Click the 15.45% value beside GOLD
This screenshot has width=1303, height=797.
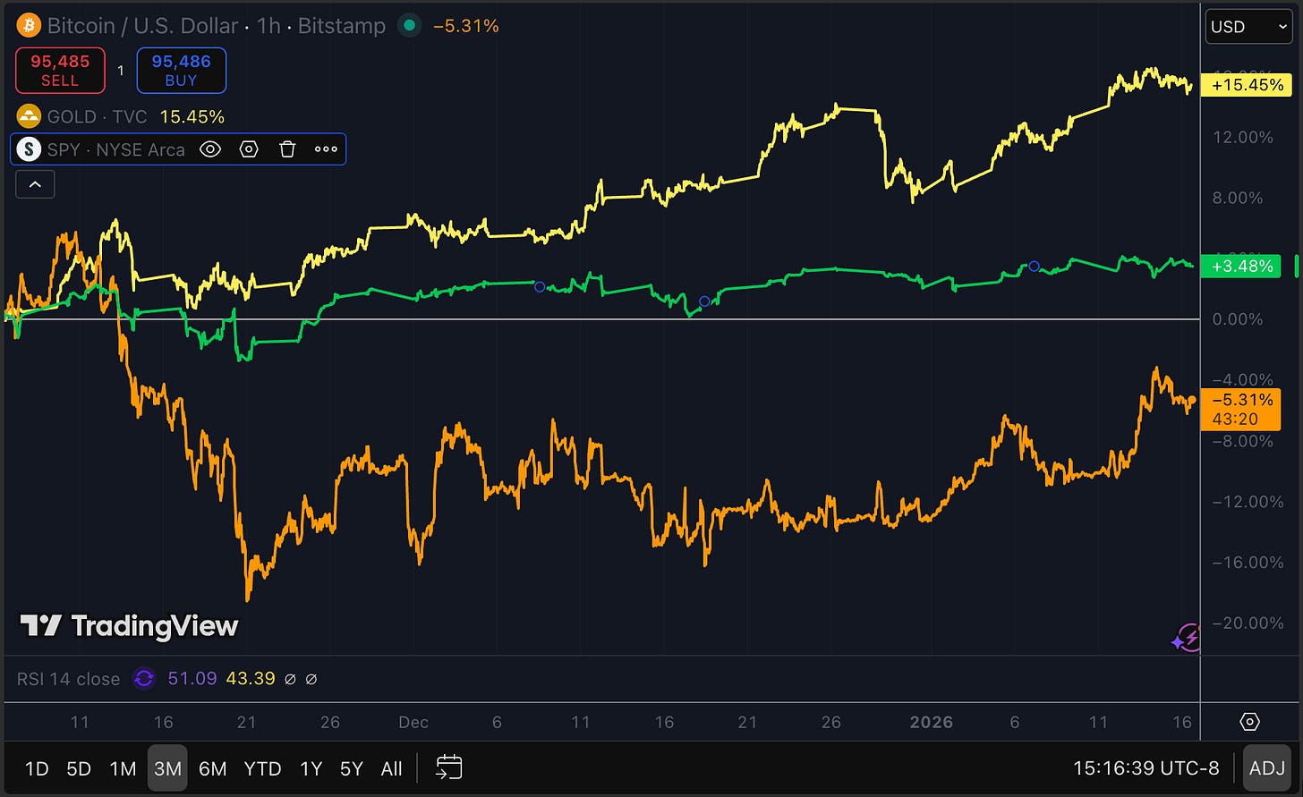click(192, 117)
